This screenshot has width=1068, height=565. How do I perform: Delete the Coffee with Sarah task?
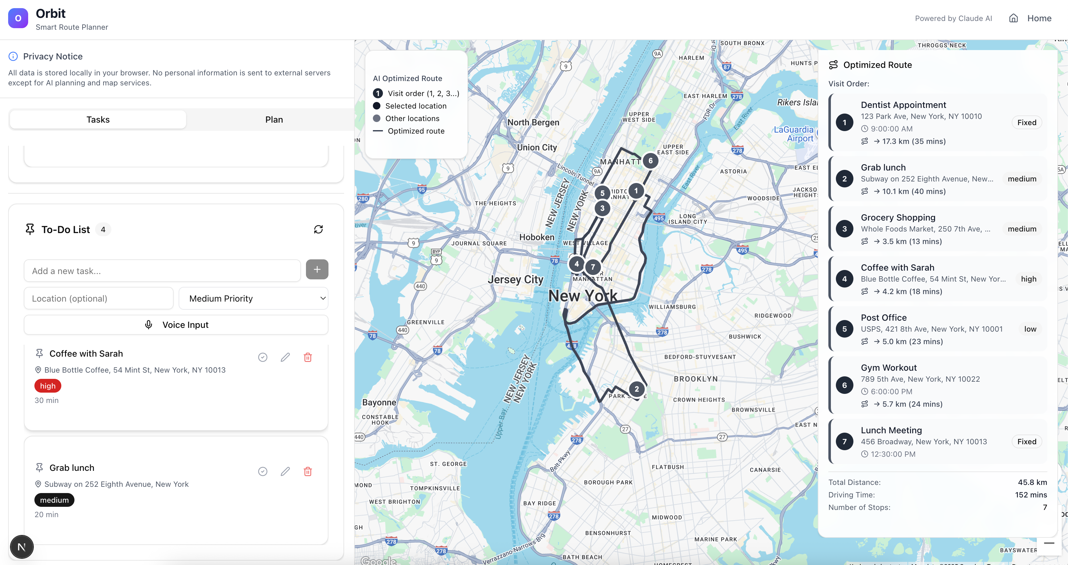click(308, 357)
